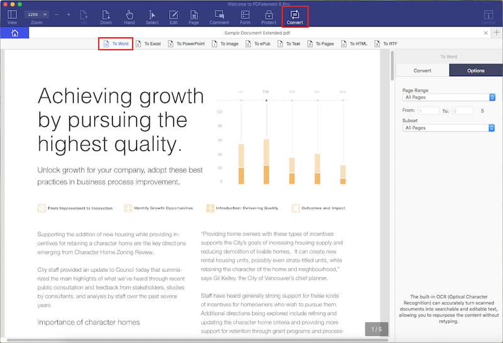The width and height of the screenshot is (503, 343).
Task: Convert to Word format
Action: (115, 44)
